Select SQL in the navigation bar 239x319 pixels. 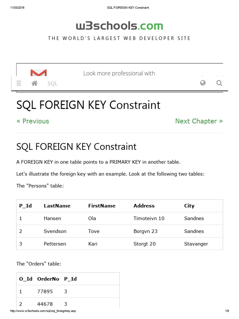point(52,83)
